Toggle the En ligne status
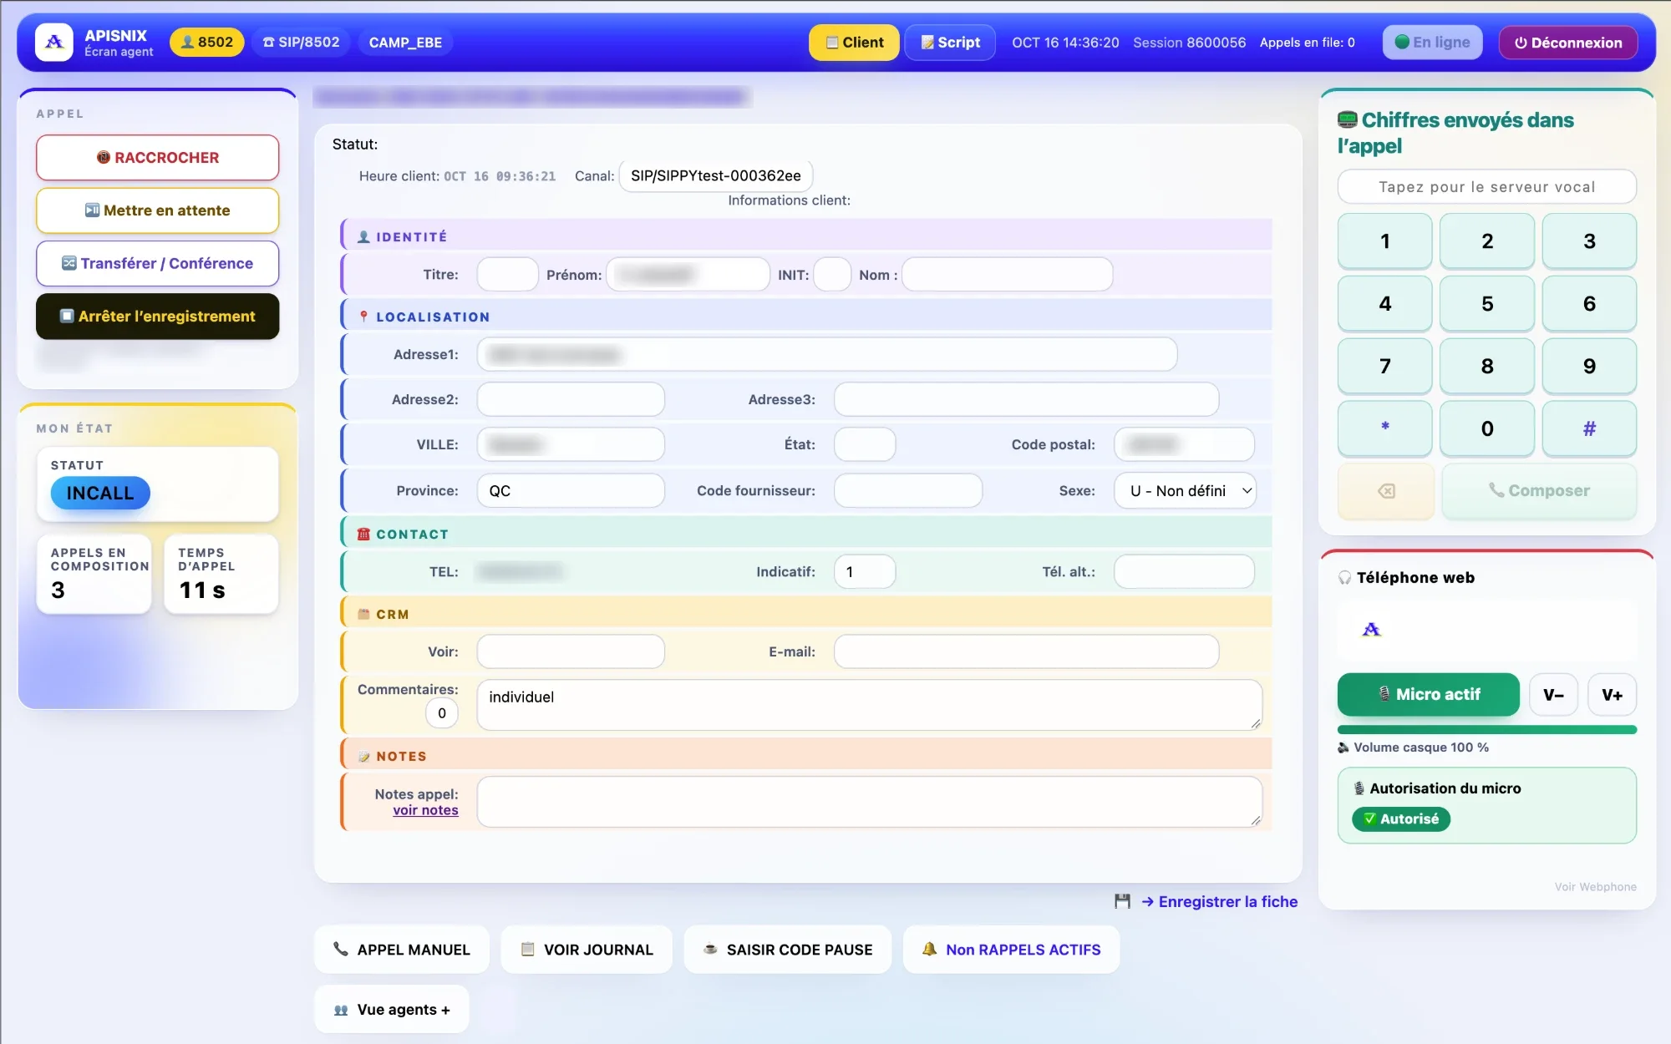Image resolution: width=1671 pixels, height=1044 pixels. point(1432,42)
